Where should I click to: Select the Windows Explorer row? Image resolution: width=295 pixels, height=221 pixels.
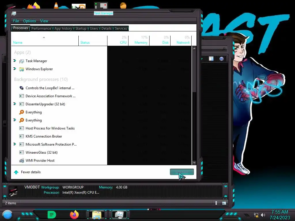pyautogui.click(x=102, y=69)
